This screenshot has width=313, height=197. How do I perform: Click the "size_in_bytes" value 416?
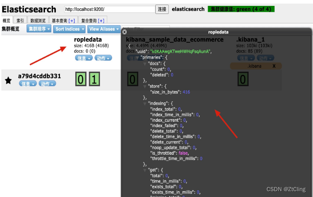(x=186, y=92)
